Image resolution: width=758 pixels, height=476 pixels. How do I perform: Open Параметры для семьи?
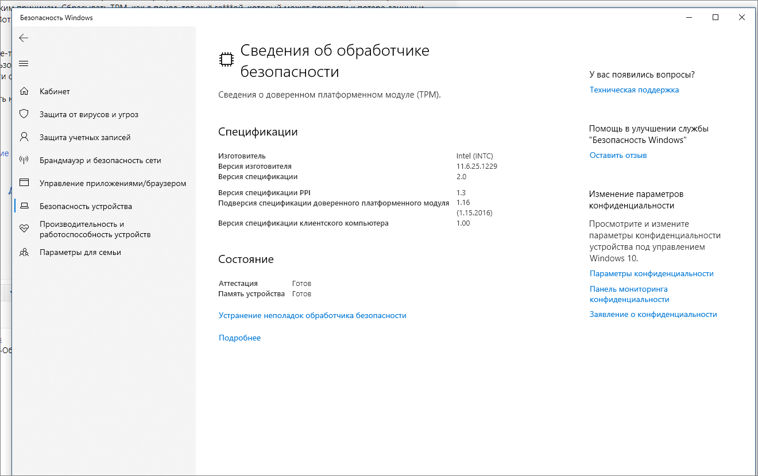pos(80,252)
